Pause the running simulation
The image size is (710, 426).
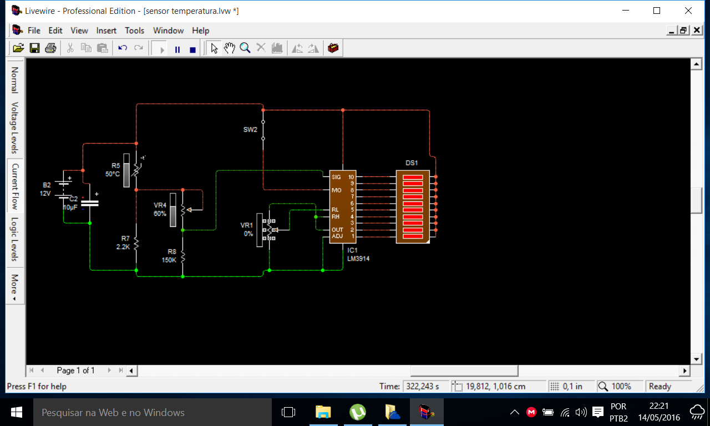tap(177, 49)
